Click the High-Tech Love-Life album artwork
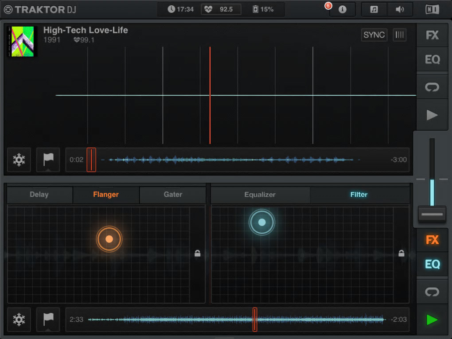This screenshot has width=452, height=339. click(22, 42)
